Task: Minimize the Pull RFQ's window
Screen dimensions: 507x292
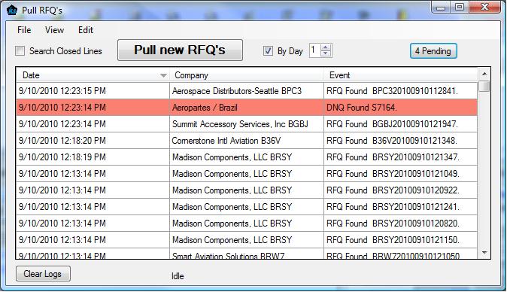Action: tap(441, 8)
